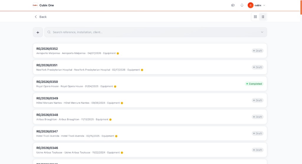Image resolution: width=302 pixels, height=164 pixels.
Task: Open record RE/2026/0349
Action: coord(150,100)
